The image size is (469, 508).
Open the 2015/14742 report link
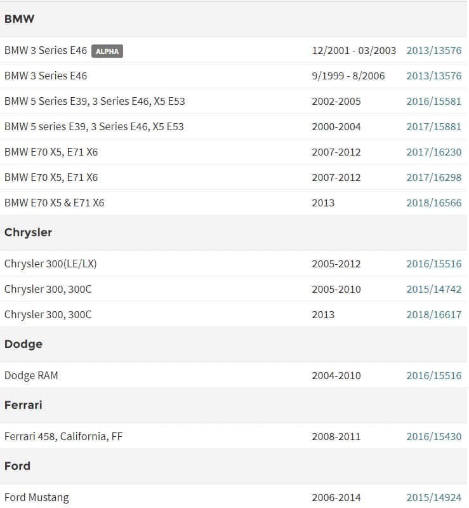point(433,290)
